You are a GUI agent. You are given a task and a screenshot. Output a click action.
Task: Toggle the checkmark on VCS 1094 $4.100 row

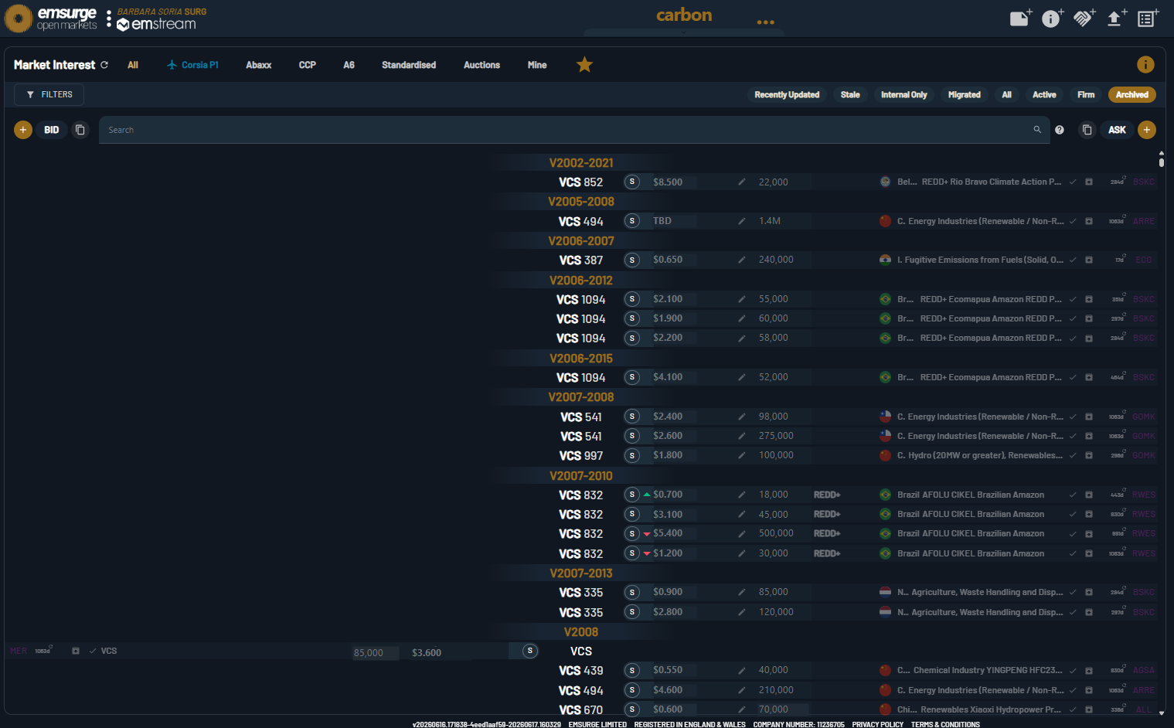(x=1073, y=377)
